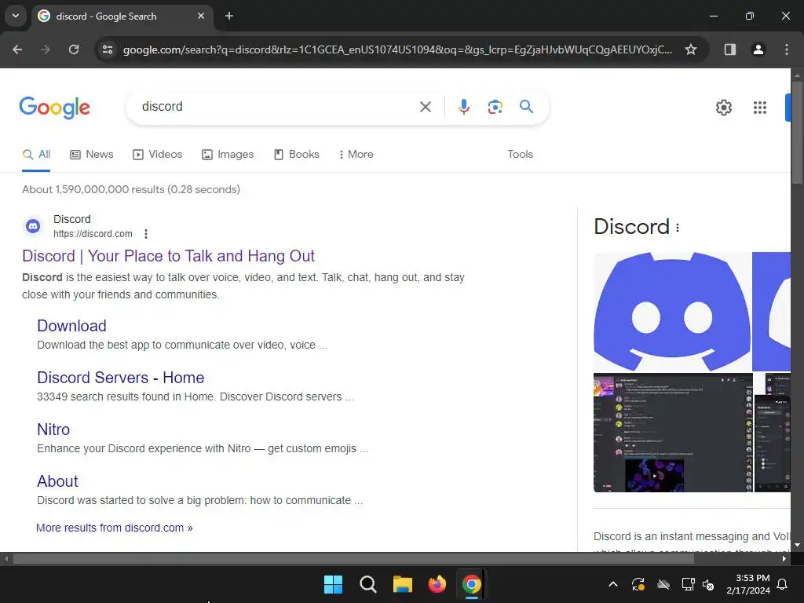This screenshot has height=603, width=804.
Task: Open the Chrome three-dot menu
Action: point(787,49)
